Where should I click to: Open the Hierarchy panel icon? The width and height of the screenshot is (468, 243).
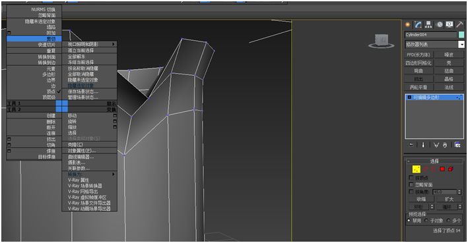(428, 25)
